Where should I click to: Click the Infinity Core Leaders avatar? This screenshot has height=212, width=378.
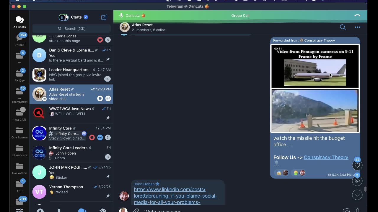39,153
